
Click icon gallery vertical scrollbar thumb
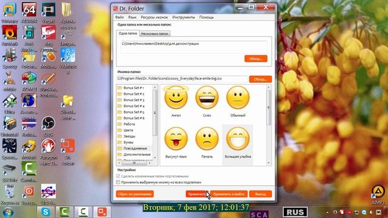[269, 108]
